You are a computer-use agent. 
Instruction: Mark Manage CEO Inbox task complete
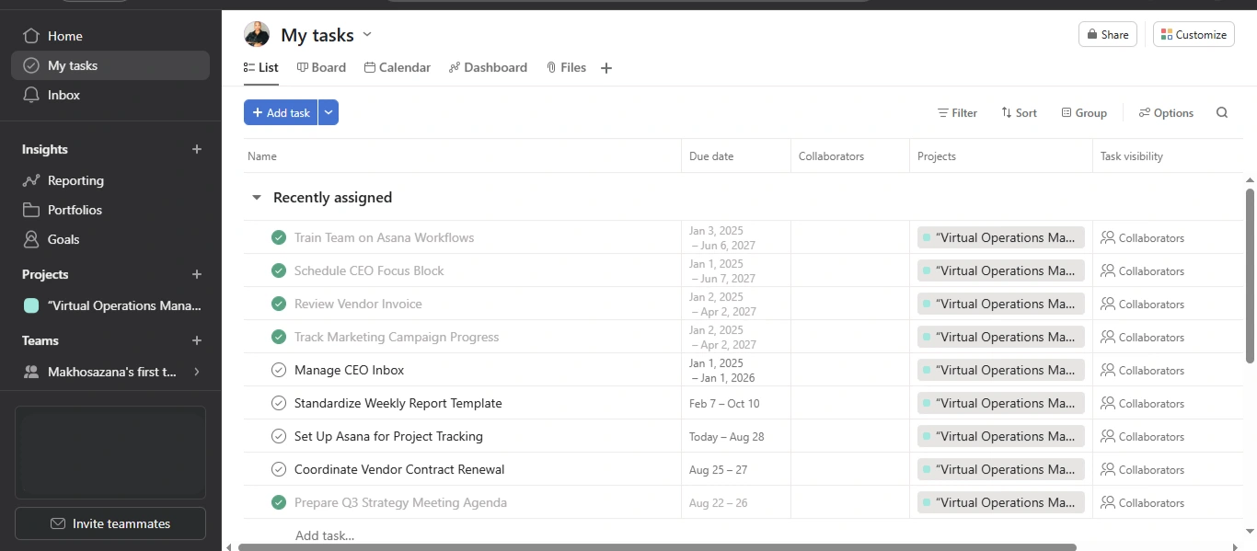click(279, 370)
